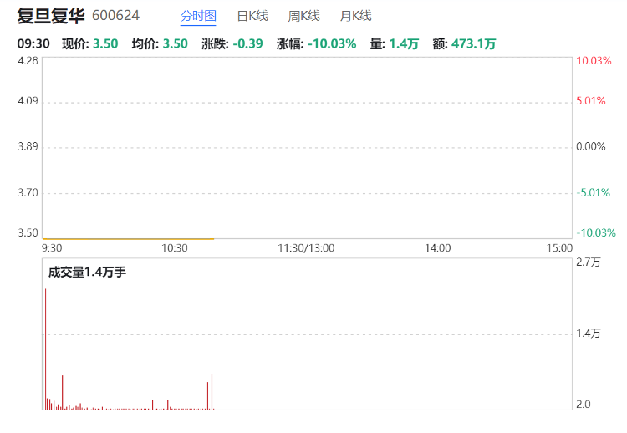Click the 3.70 price axis label
Image resolution: width=627 pixels, height=433 pixels.
(x=28, y=193)
